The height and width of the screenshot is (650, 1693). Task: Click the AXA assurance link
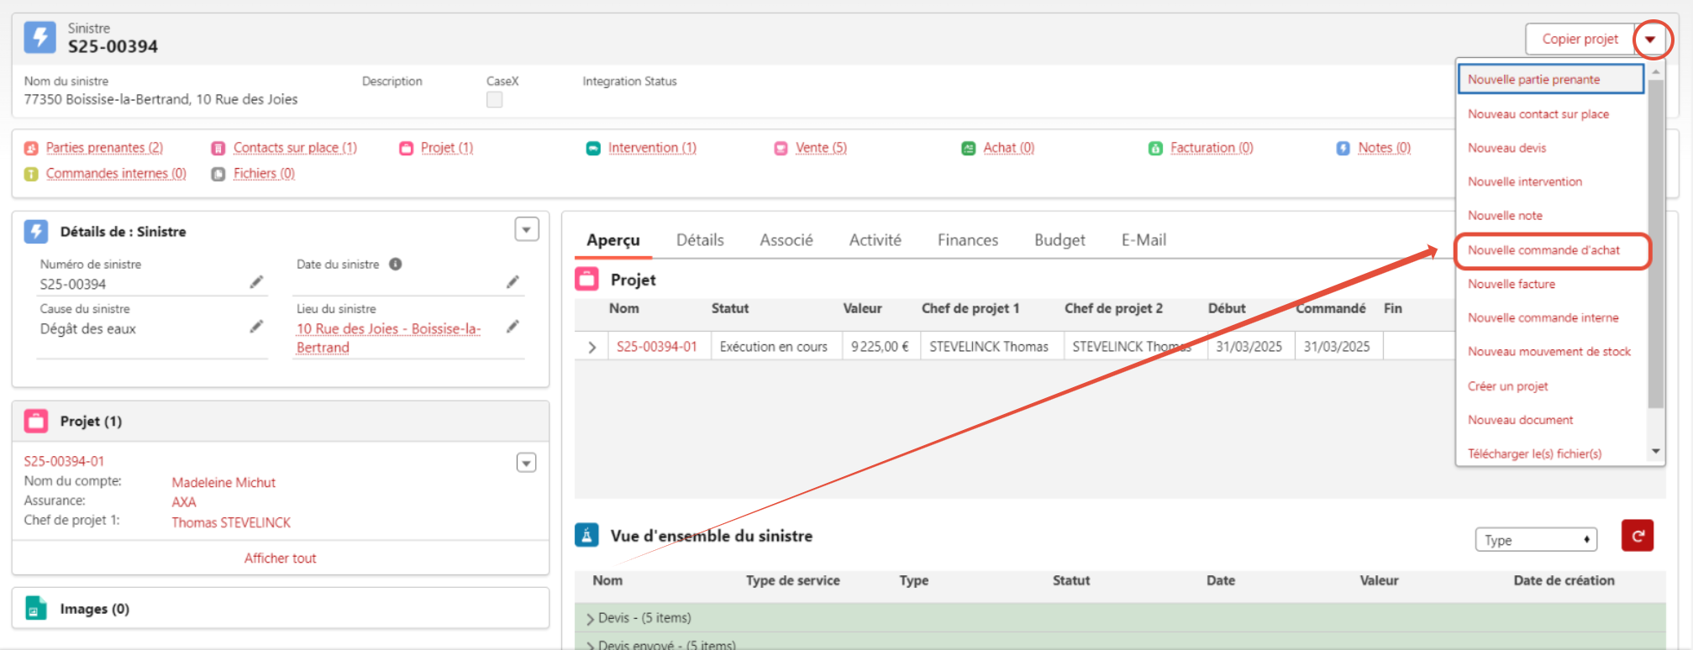[184, 502]
